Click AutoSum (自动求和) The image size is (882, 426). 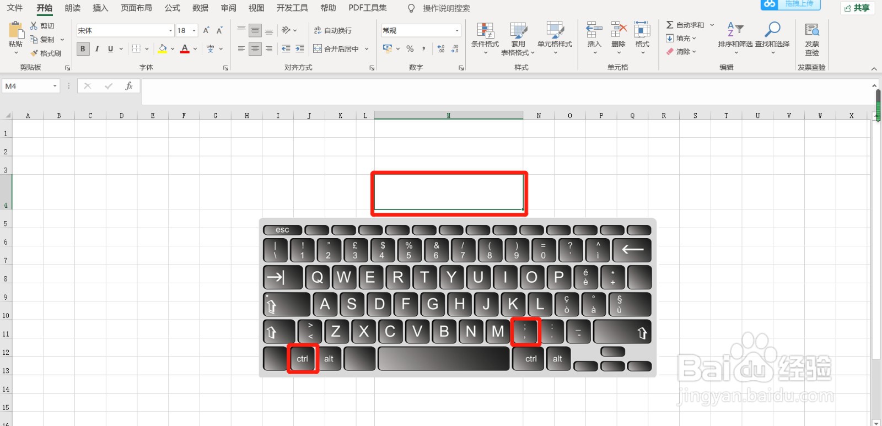(x=685, y=25)
